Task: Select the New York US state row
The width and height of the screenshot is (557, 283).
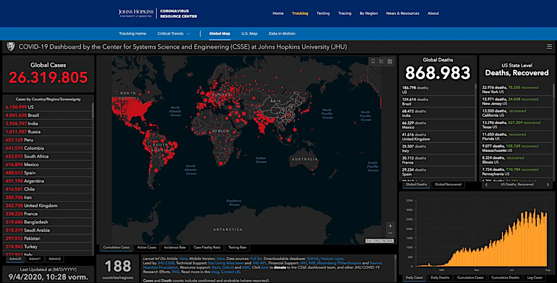Action: 516,89
